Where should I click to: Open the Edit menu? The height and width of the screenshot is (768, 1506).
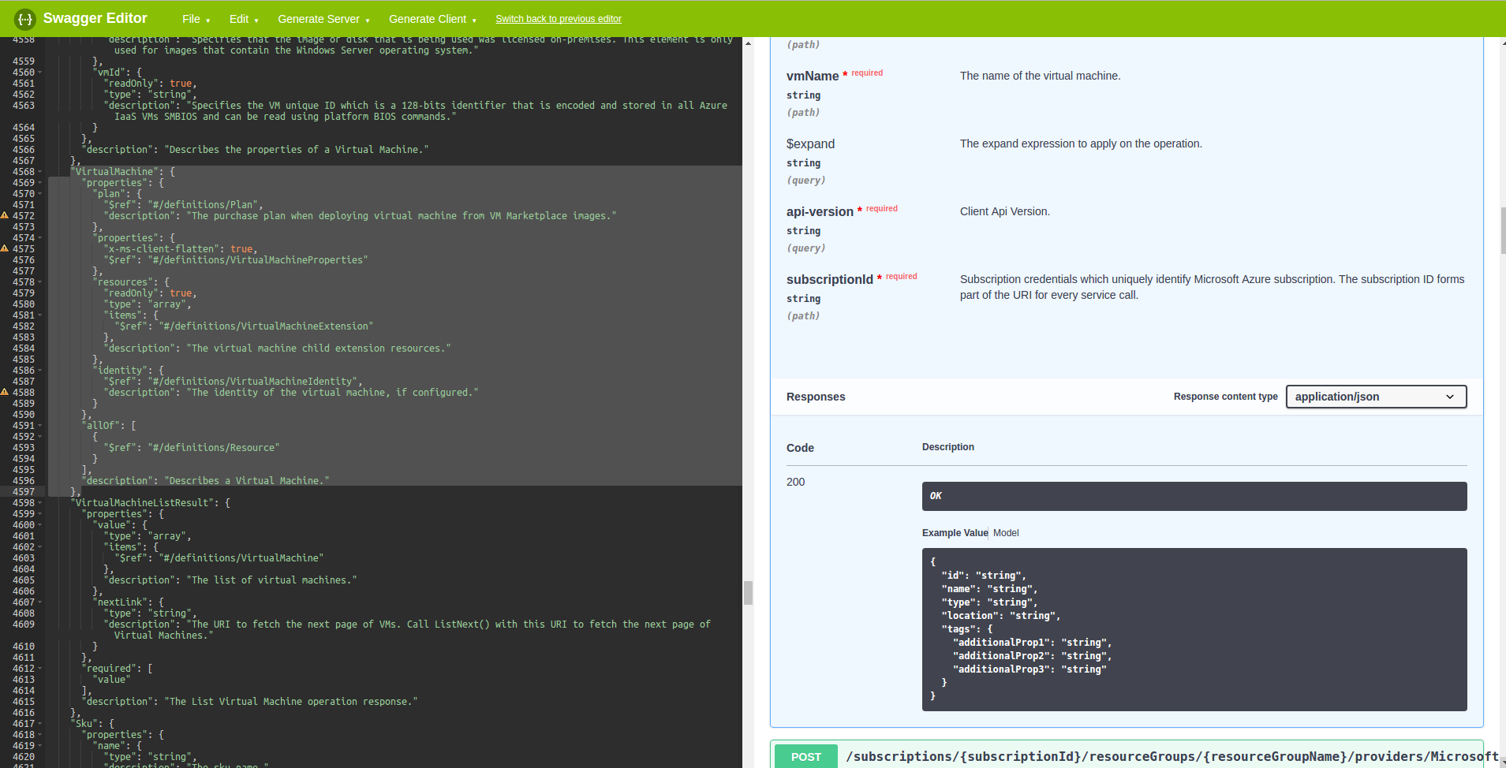click(x=243, y=18)
